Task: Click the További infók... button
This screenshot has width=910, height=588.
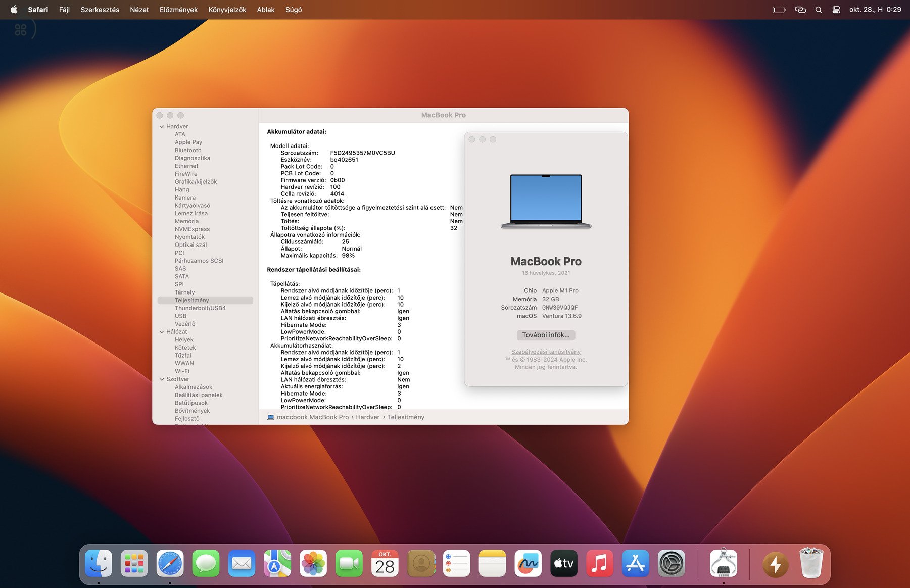Action: [x=546, y=335]
